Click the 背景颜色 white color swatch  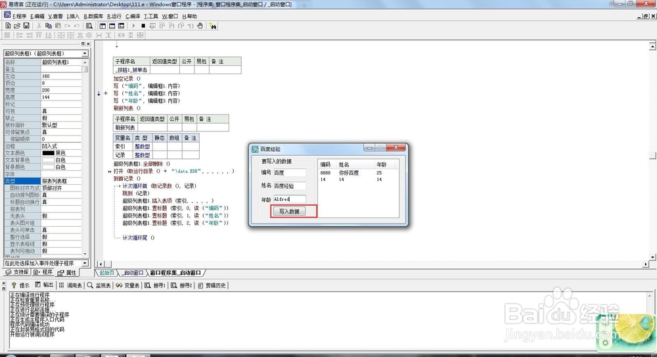(x=48, y=167)
